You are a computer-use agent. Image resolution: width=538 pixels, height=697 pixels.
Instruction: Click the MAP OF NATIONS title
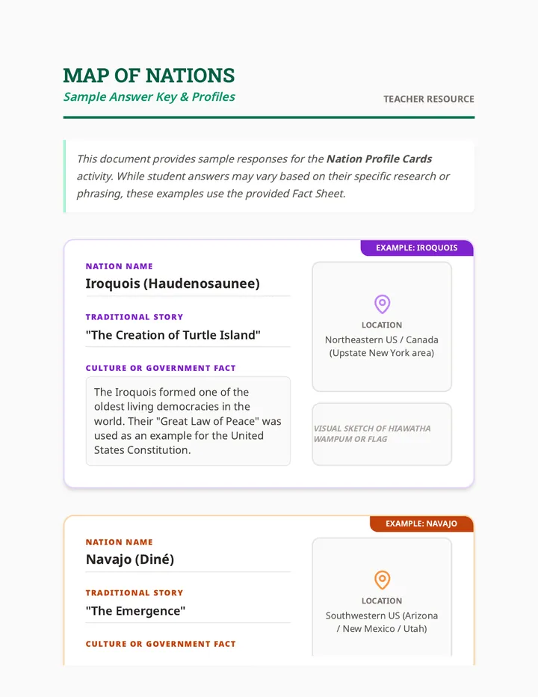pyautogui.click(x=149, y=76)
